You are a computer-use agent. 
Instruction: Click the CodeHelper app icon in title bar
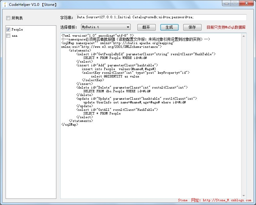click(x=5, y=4)
